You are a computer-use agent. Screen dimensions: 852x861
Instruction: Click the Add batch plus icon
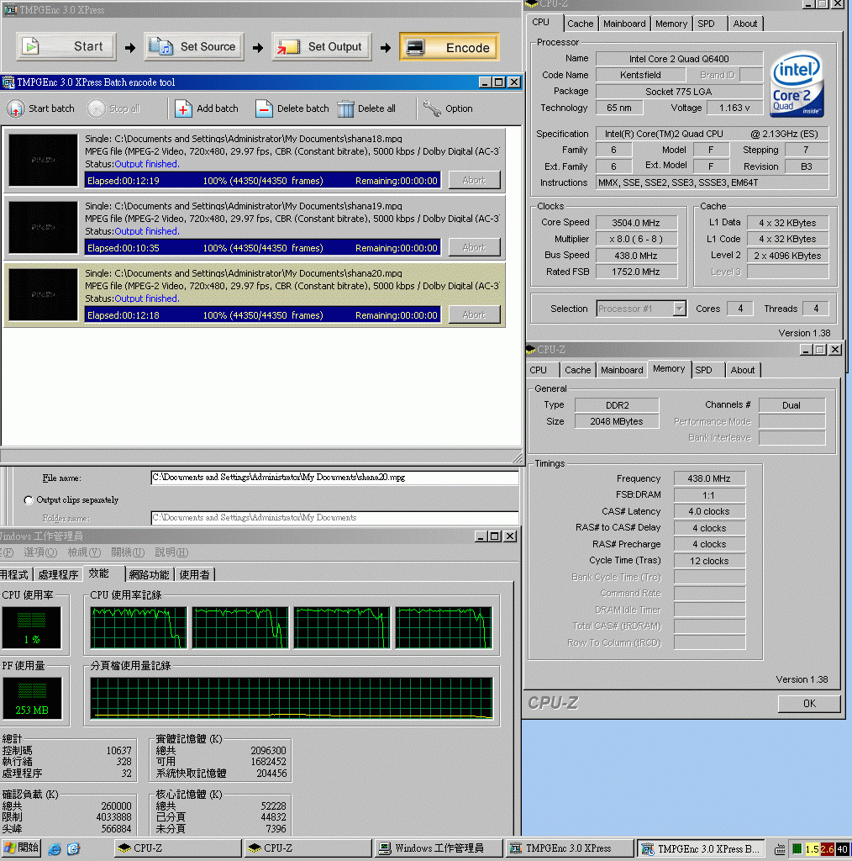click(183, 108)
